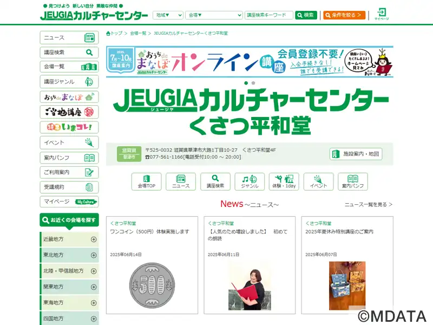Open the ワンコイン（500円）体験実施します news article
The width and height of the screenshot is (433, 325).
tap(150, 232)
